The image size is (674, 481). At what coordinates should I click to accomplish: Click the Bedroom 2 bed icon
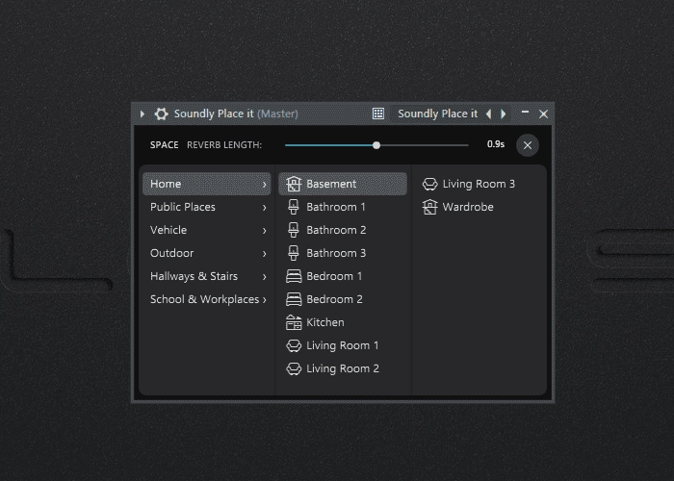point(294,299)
